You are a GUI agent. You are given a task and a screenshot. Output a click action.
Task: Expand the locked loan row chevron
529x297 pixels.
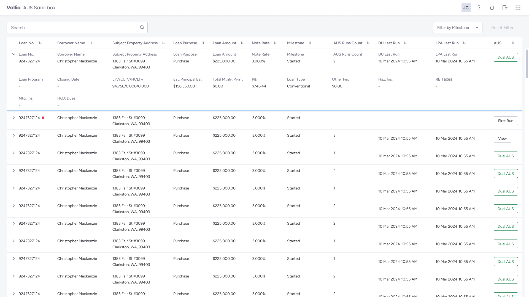pos(14,118)
